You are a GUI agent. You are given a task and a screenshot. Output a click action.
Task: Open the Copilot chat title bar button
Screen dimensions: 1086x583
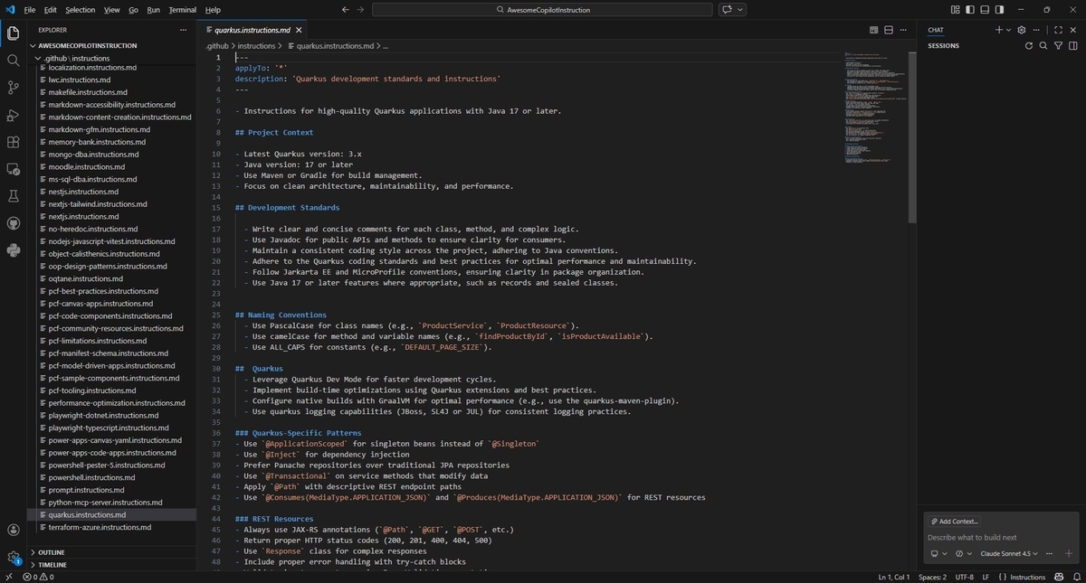pyautogui.click(x=726, y=9)
